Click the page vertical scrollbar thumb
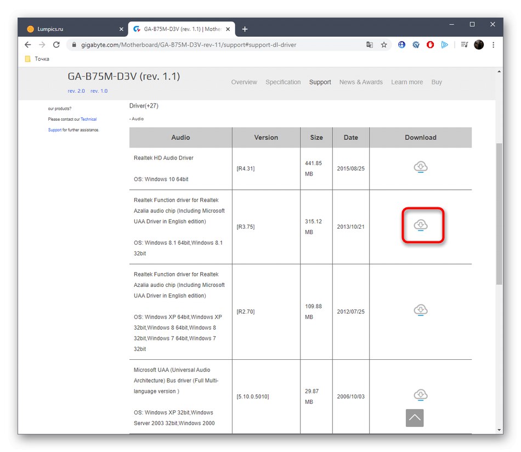Viewport: 521px width, 452px height. 499,214
